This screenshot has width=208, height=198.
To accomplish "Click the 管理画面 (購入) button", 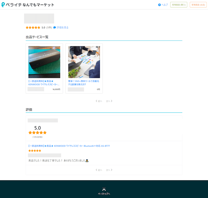I will [x=179, y=5].
